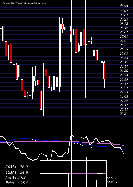Image resolution: width=133 pixels, height=187 pixels.
Task: Click the 20.3 price axis label
Action: pos(123,114)
